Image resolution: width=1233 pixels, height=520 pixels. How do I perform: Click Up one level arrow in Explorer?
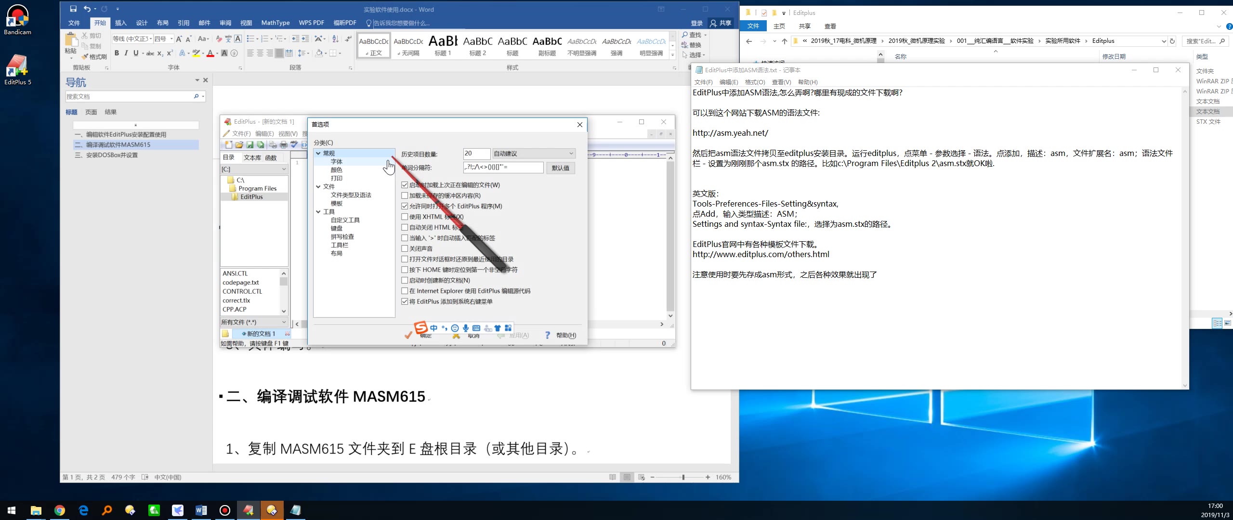785,41
